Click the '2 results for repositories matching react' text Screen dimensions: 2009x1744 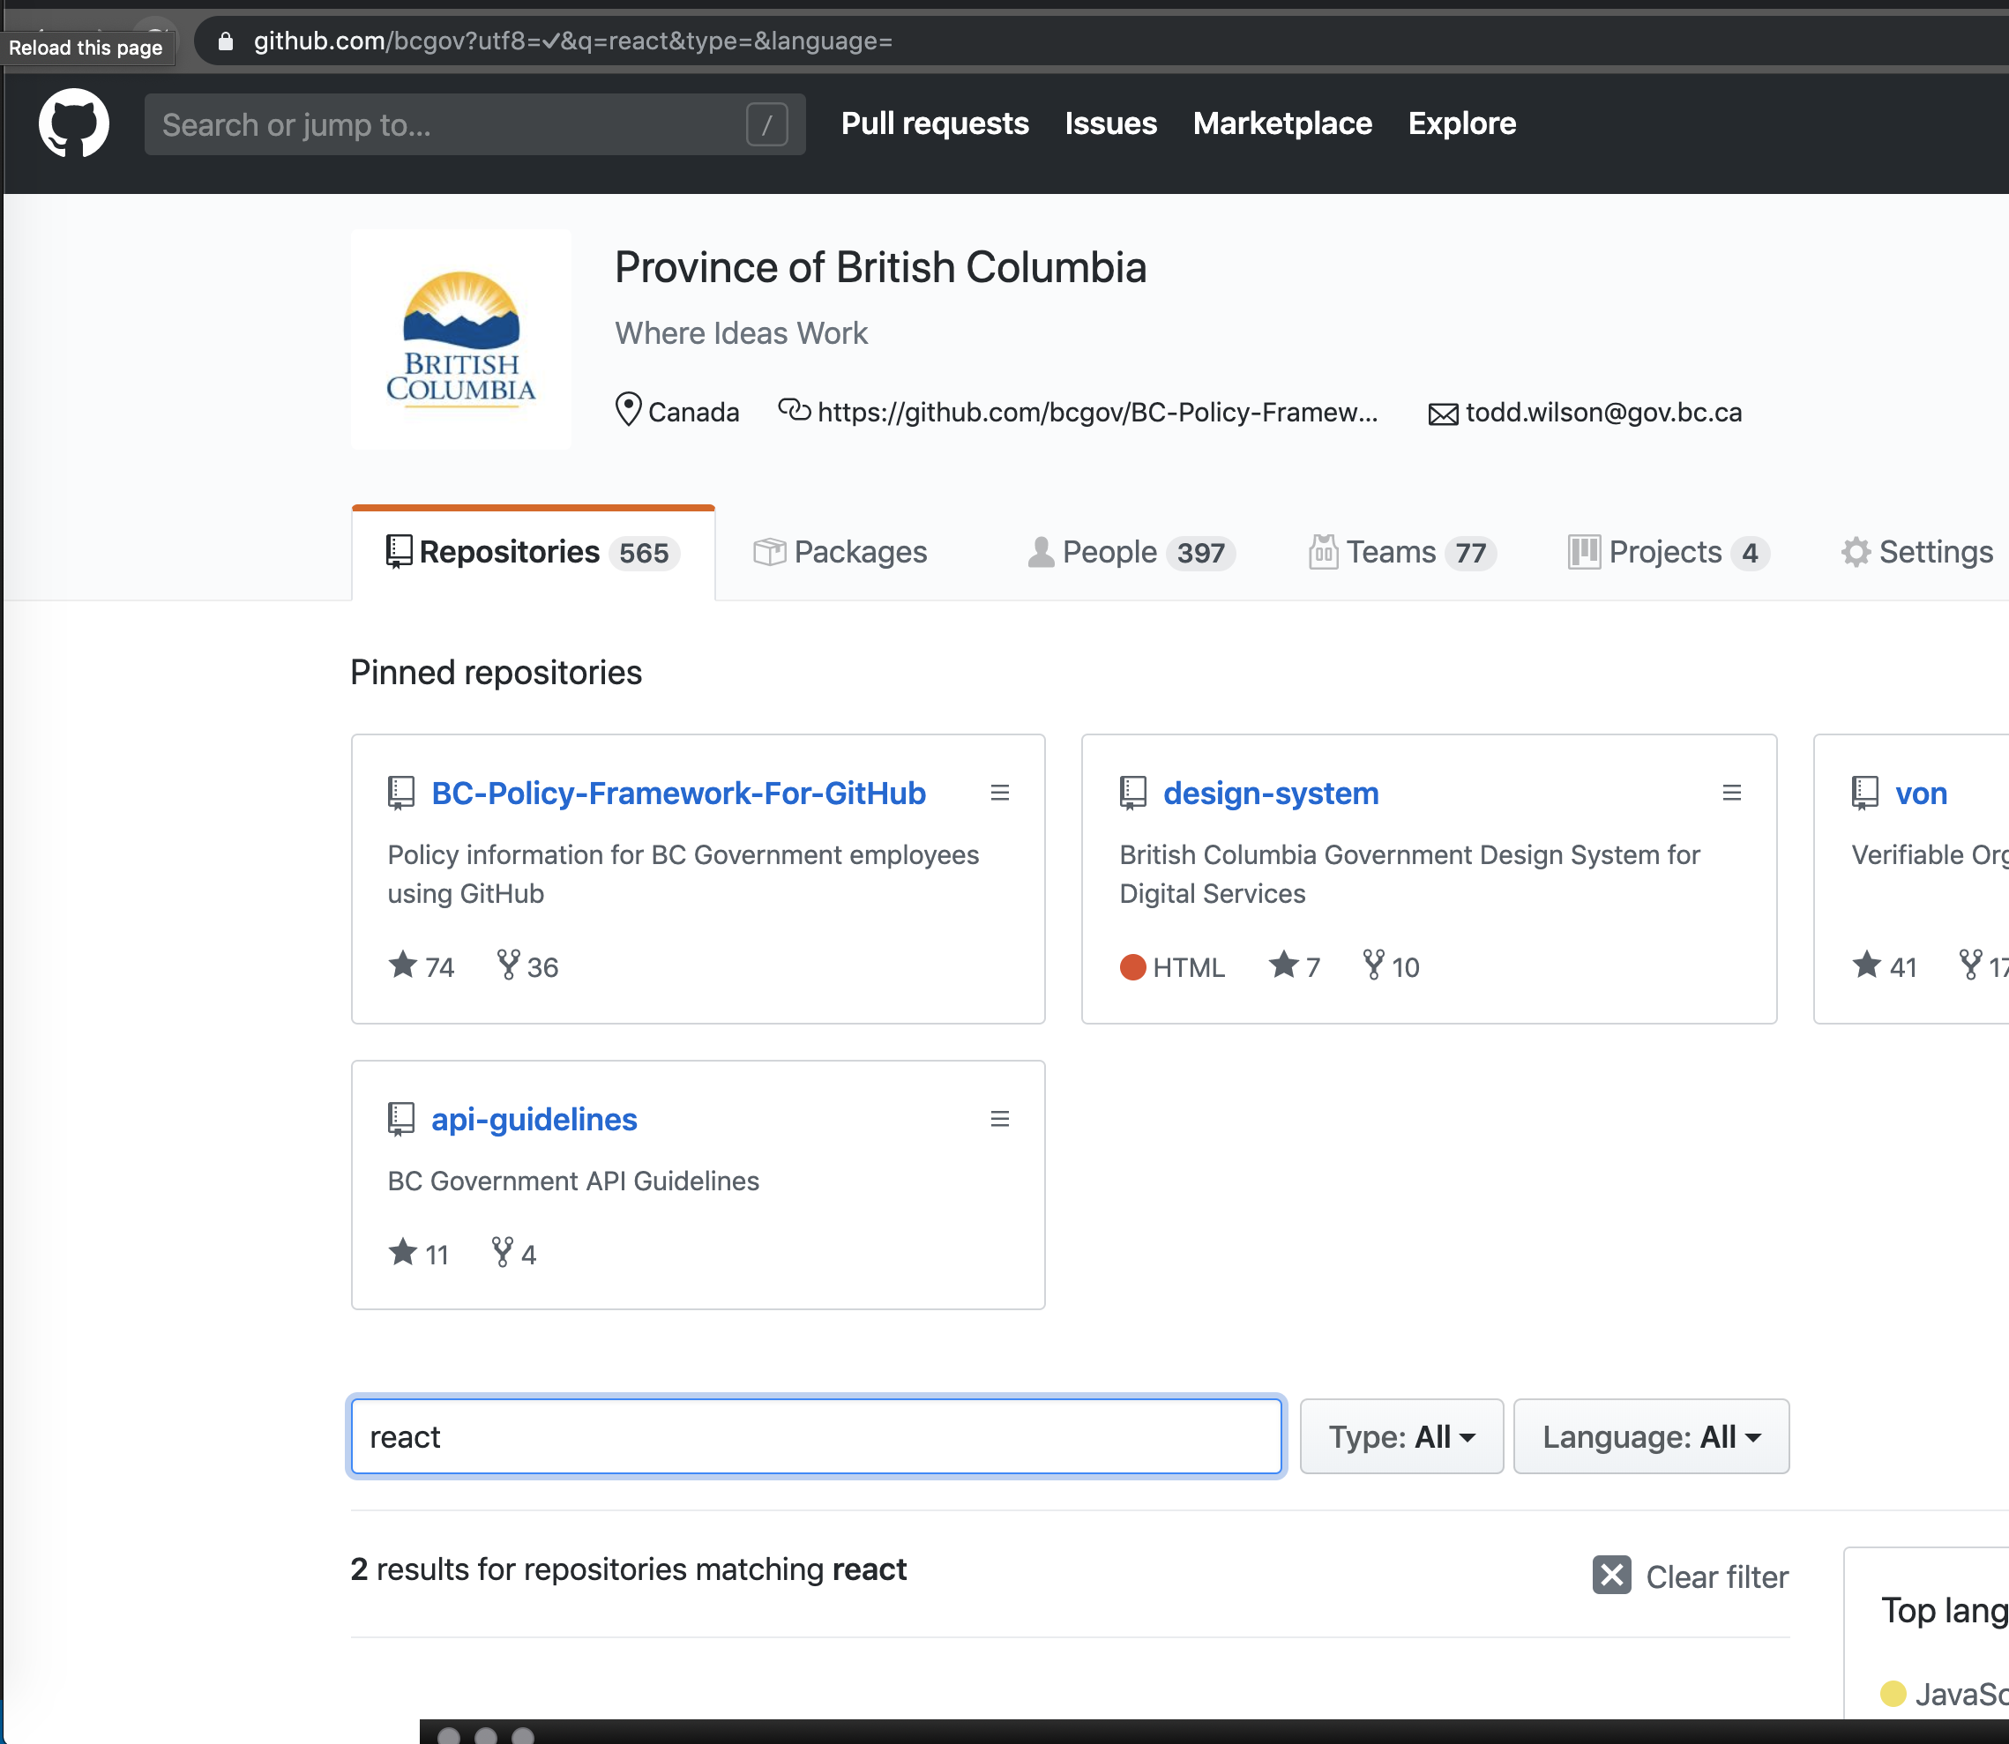point(629,1569)
